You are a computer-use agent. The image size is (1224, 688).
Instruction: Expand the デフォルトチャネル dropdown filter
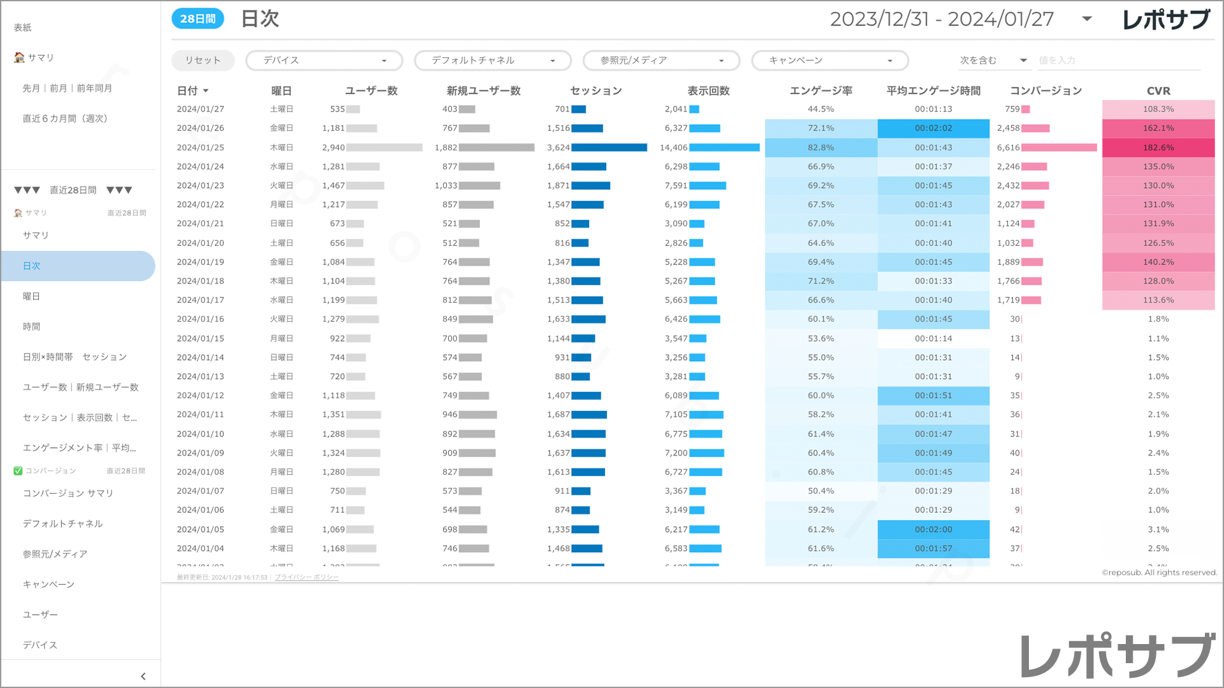pyautogui.click(x=492, y=61)
